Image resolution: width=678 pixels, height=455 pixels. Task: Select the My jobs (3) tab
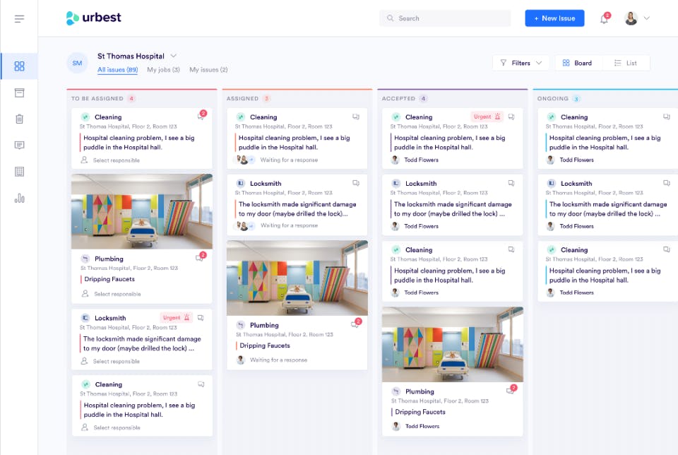tap(163, 70)
